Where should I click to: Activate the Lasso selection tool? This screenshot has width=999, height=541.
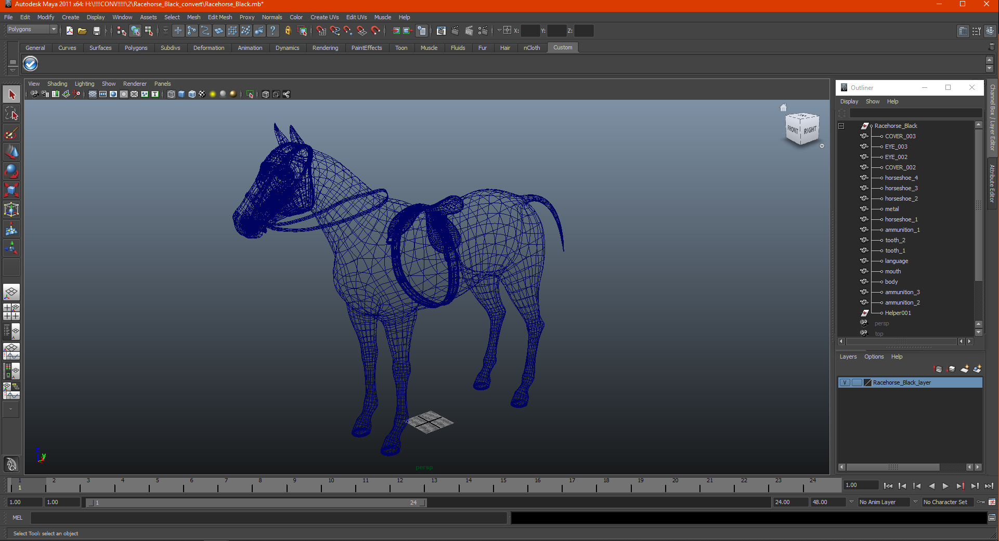(x=11, y=114)
